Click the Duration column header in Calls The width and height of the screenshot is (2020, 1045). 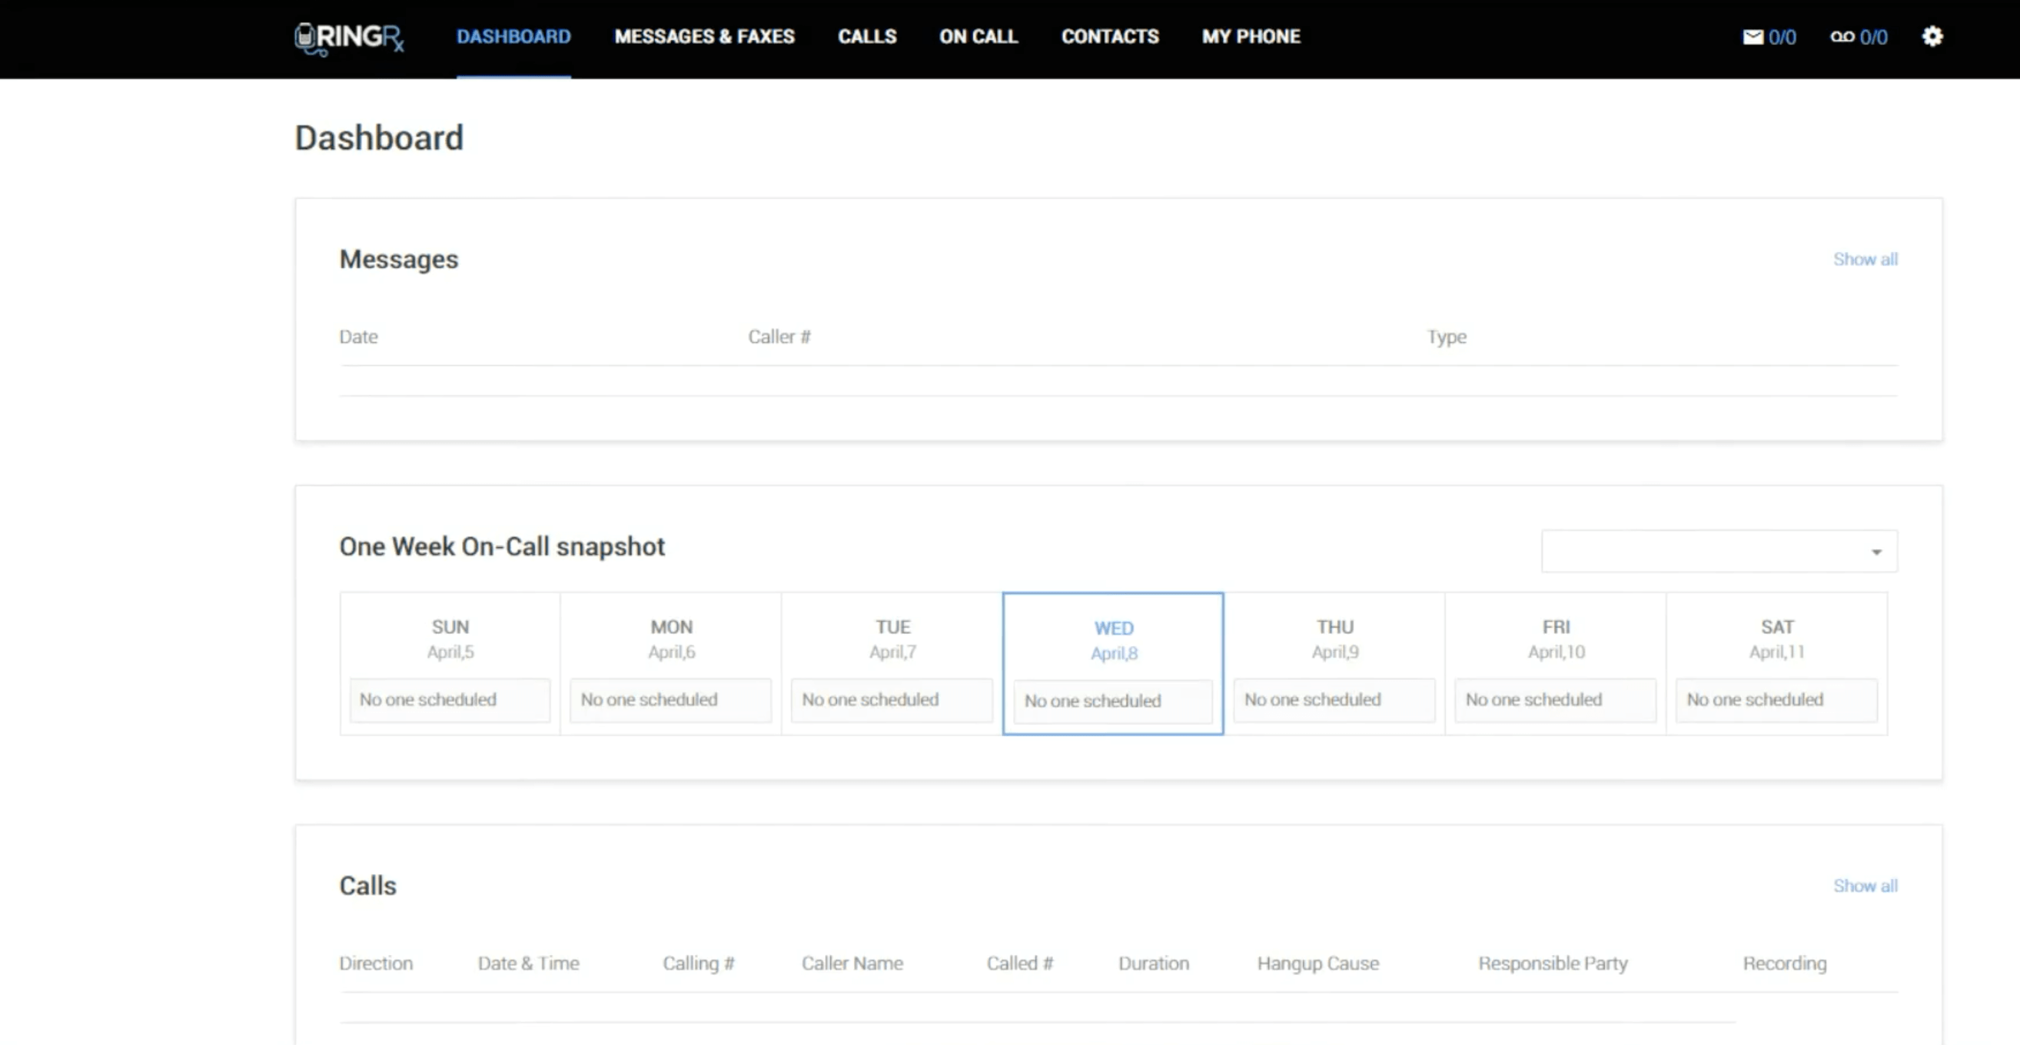(1153, 964)
